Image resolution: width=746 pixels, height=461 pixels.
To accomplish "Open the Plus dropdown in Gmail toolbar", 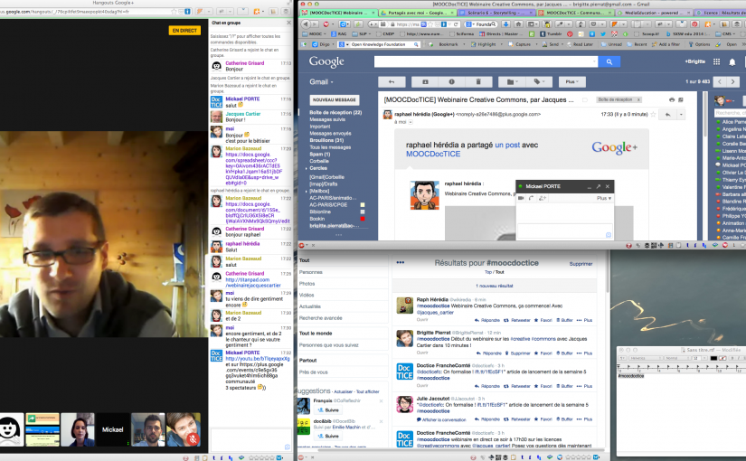I will [571, 82].
